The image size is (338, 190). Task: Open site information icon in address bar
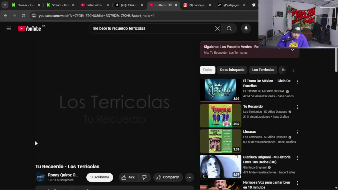tap(34, 16)
